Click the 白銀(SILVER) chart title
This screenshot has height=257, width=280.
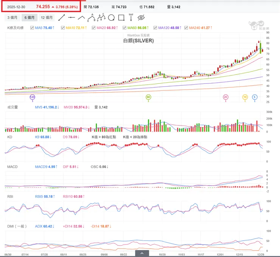(138, 41)
